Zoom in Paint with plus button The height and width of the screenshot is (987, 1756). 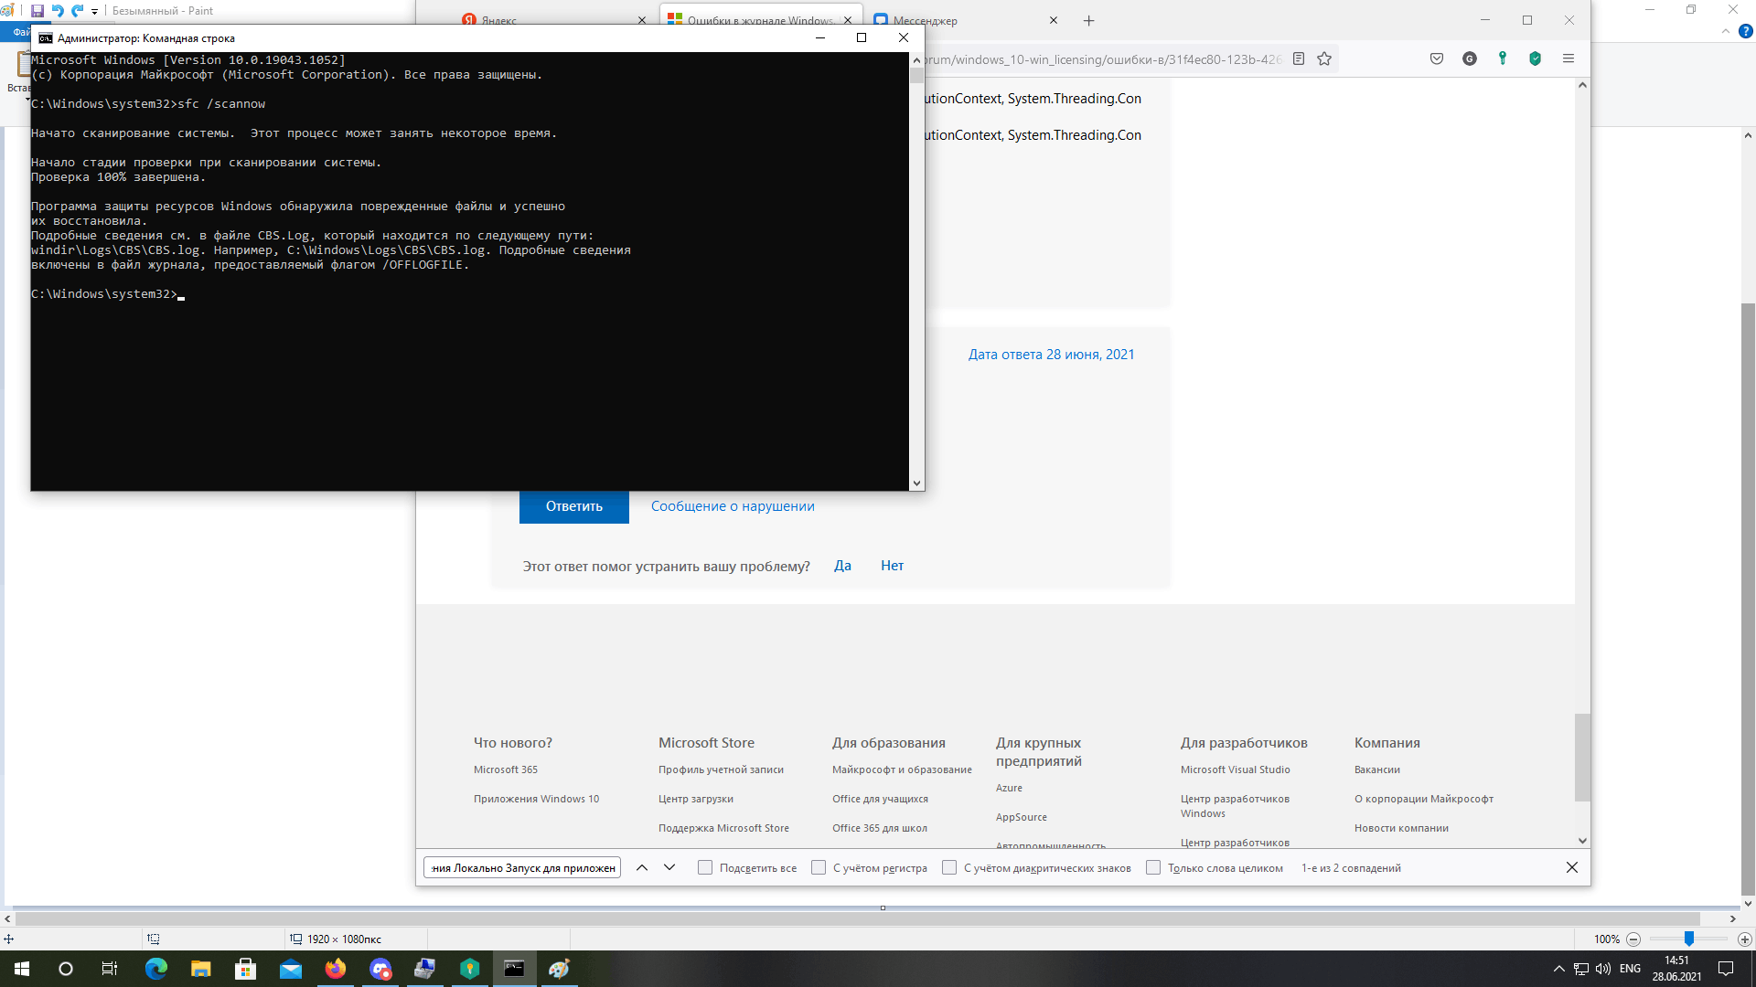click(x=1745, y=939)
